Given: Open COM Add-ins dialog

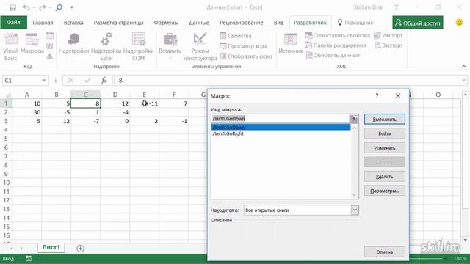Looking at the screenshot, I should [139, 47].
